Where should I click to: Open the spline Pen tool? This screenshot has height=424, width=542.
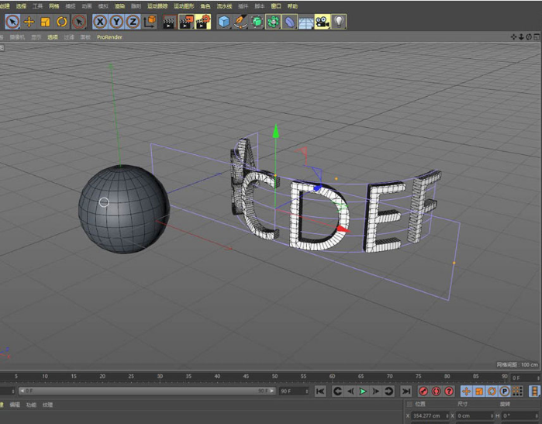pyautogui.click(x=240, y=22)
